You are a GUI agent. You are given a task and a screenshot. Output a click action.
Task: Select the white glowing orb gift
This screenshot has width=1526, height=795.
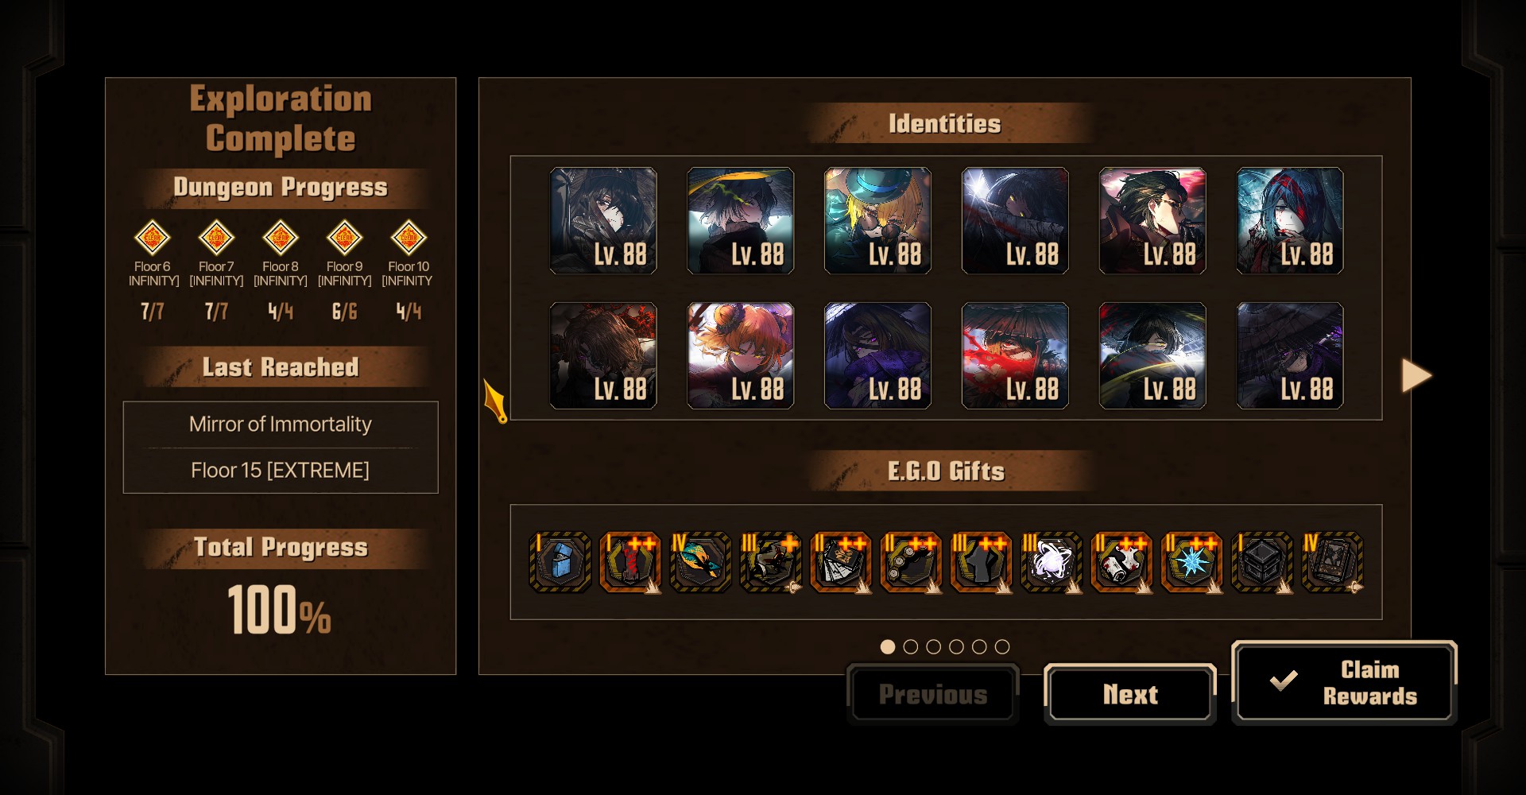pyautogui.click(x=1052, y=562)
